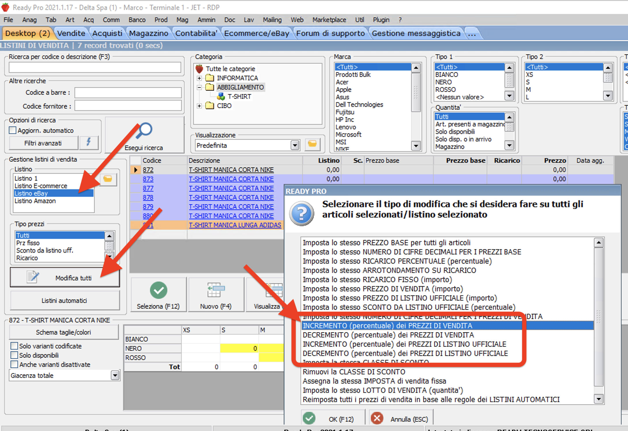628x431 pixels.
Task: Select Solo disponibili in Quantita' list
Action: point(470,132)
